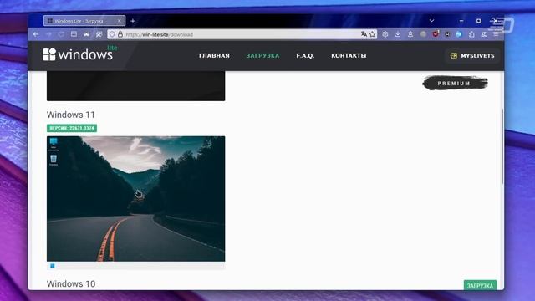Viewport: 535px width, 301px height.
Task: Click the browser forward arrow
Action: tap(48, 34)
